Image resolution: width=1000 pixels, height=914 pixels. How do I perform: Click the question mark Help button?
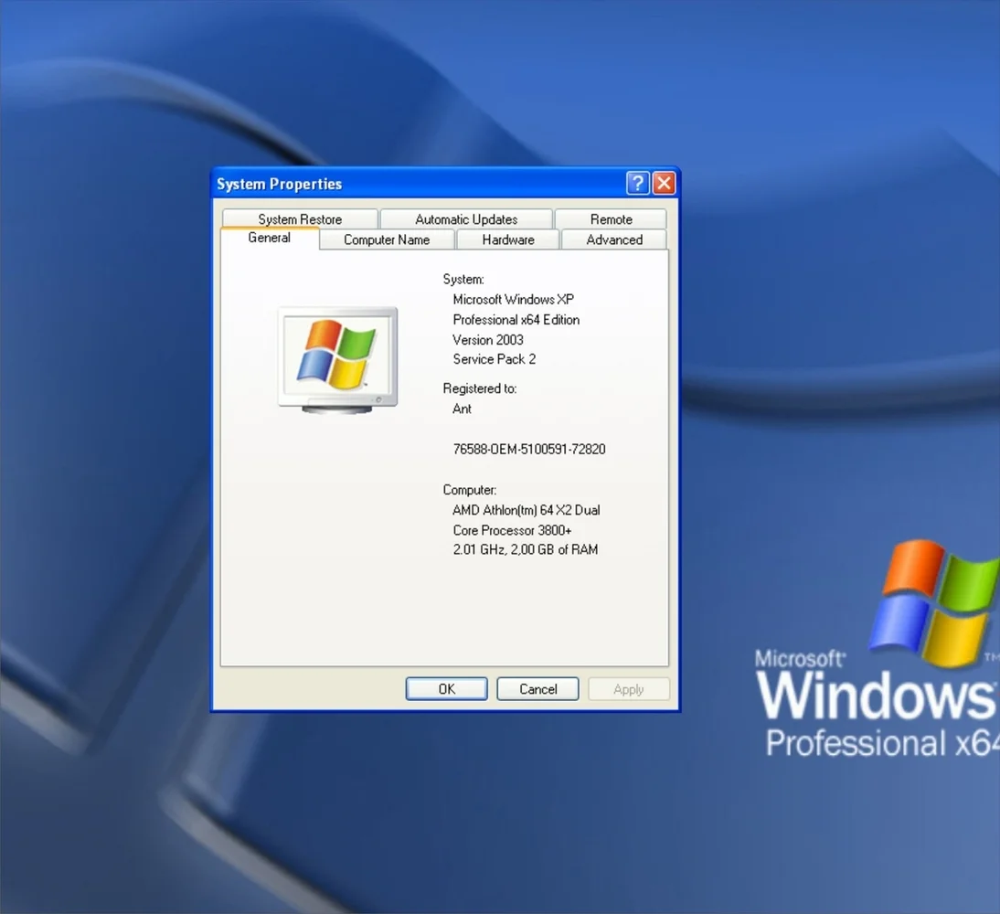(x=637, y=184)
